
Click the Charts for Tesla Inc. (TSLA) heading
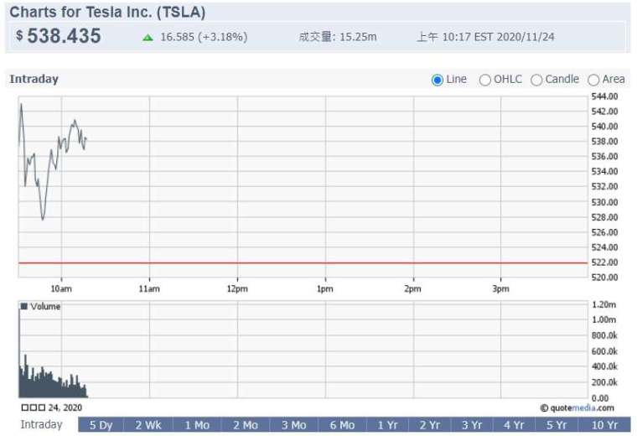pyautogui.click(x=107, y=13)
